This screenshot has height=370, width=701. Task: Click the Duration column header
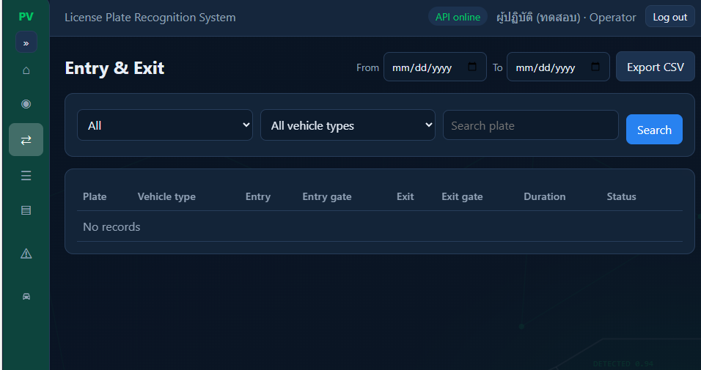coord(545,196)
